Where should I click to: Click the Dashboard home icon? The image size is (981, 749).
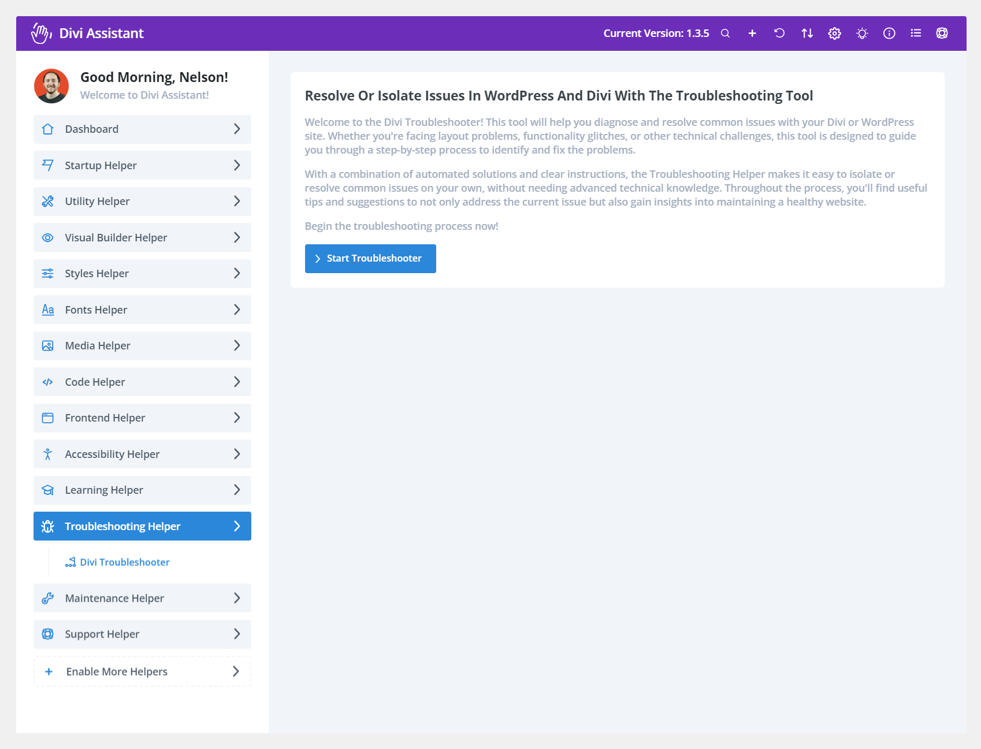pos(48,129)
